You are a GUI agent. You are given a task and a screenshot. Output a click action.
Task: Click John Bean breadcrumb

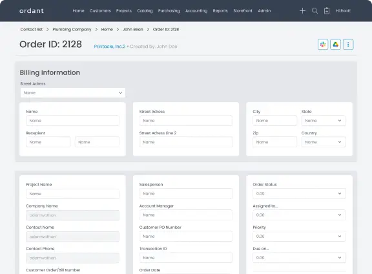point(133,30)
